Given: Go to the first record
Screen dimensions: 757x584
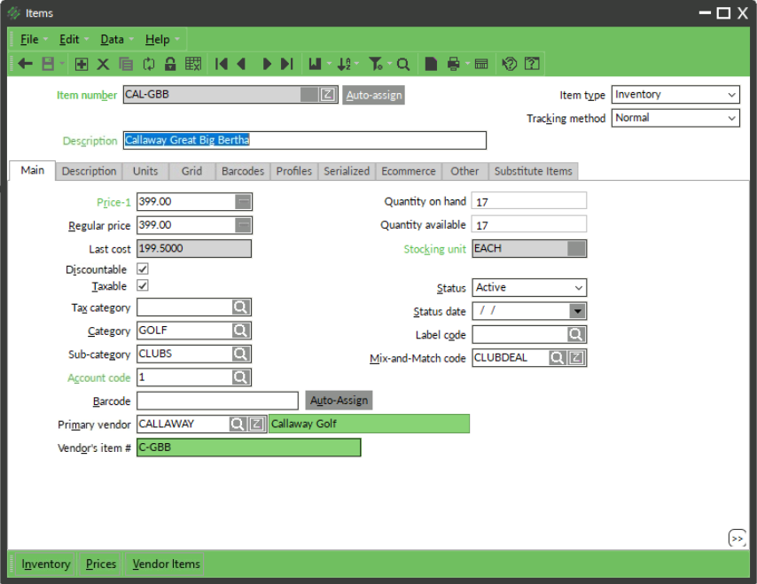Looking at the screenshot, I should (221, 64).
